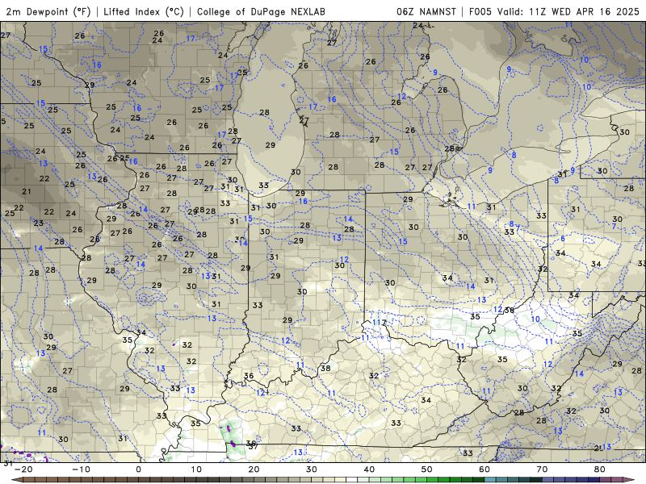Click the "2m Dewpoint (°F)" title label

tap(48, 11)
